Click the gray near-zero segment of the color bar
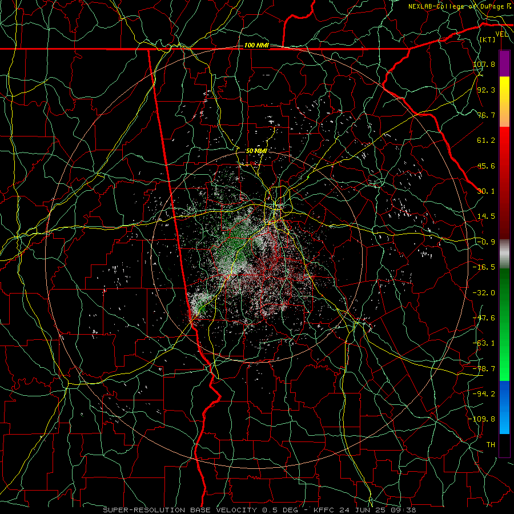Image resolution: width=514 pixels, height=514 pixels. point(504,253)
